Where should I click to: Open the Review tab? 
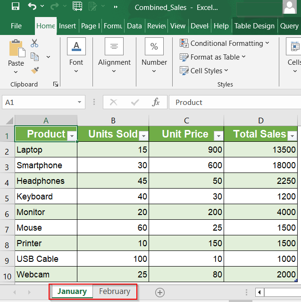pyautogui.click(x=157, y=26)
